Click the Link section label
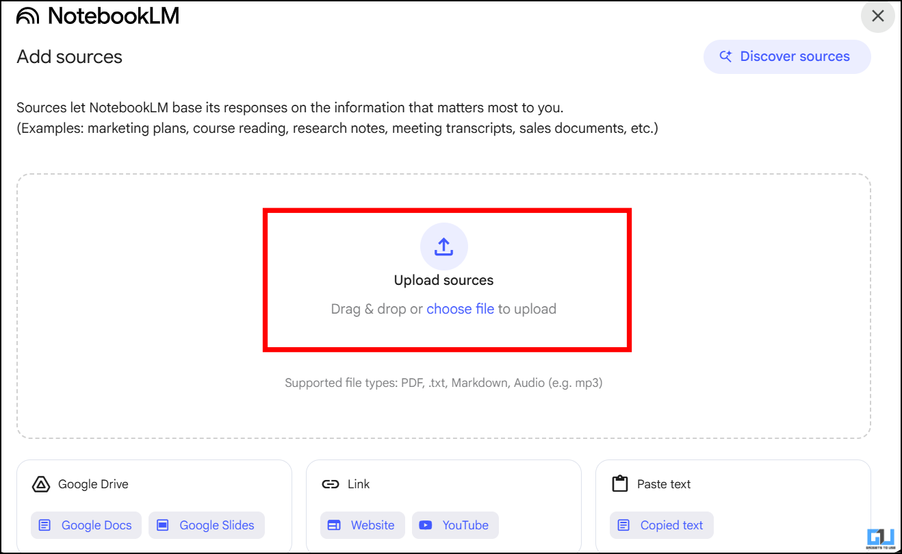The height and width of the screenshot is (554, 902). pos(359,484)
